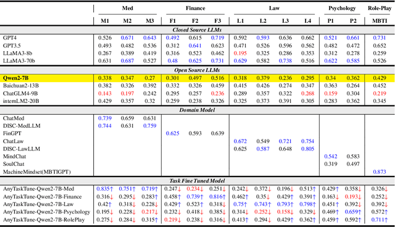Click 0.27 in the highlighted Qwen2-7B row

pyautogui.click(x=150, y=78)
